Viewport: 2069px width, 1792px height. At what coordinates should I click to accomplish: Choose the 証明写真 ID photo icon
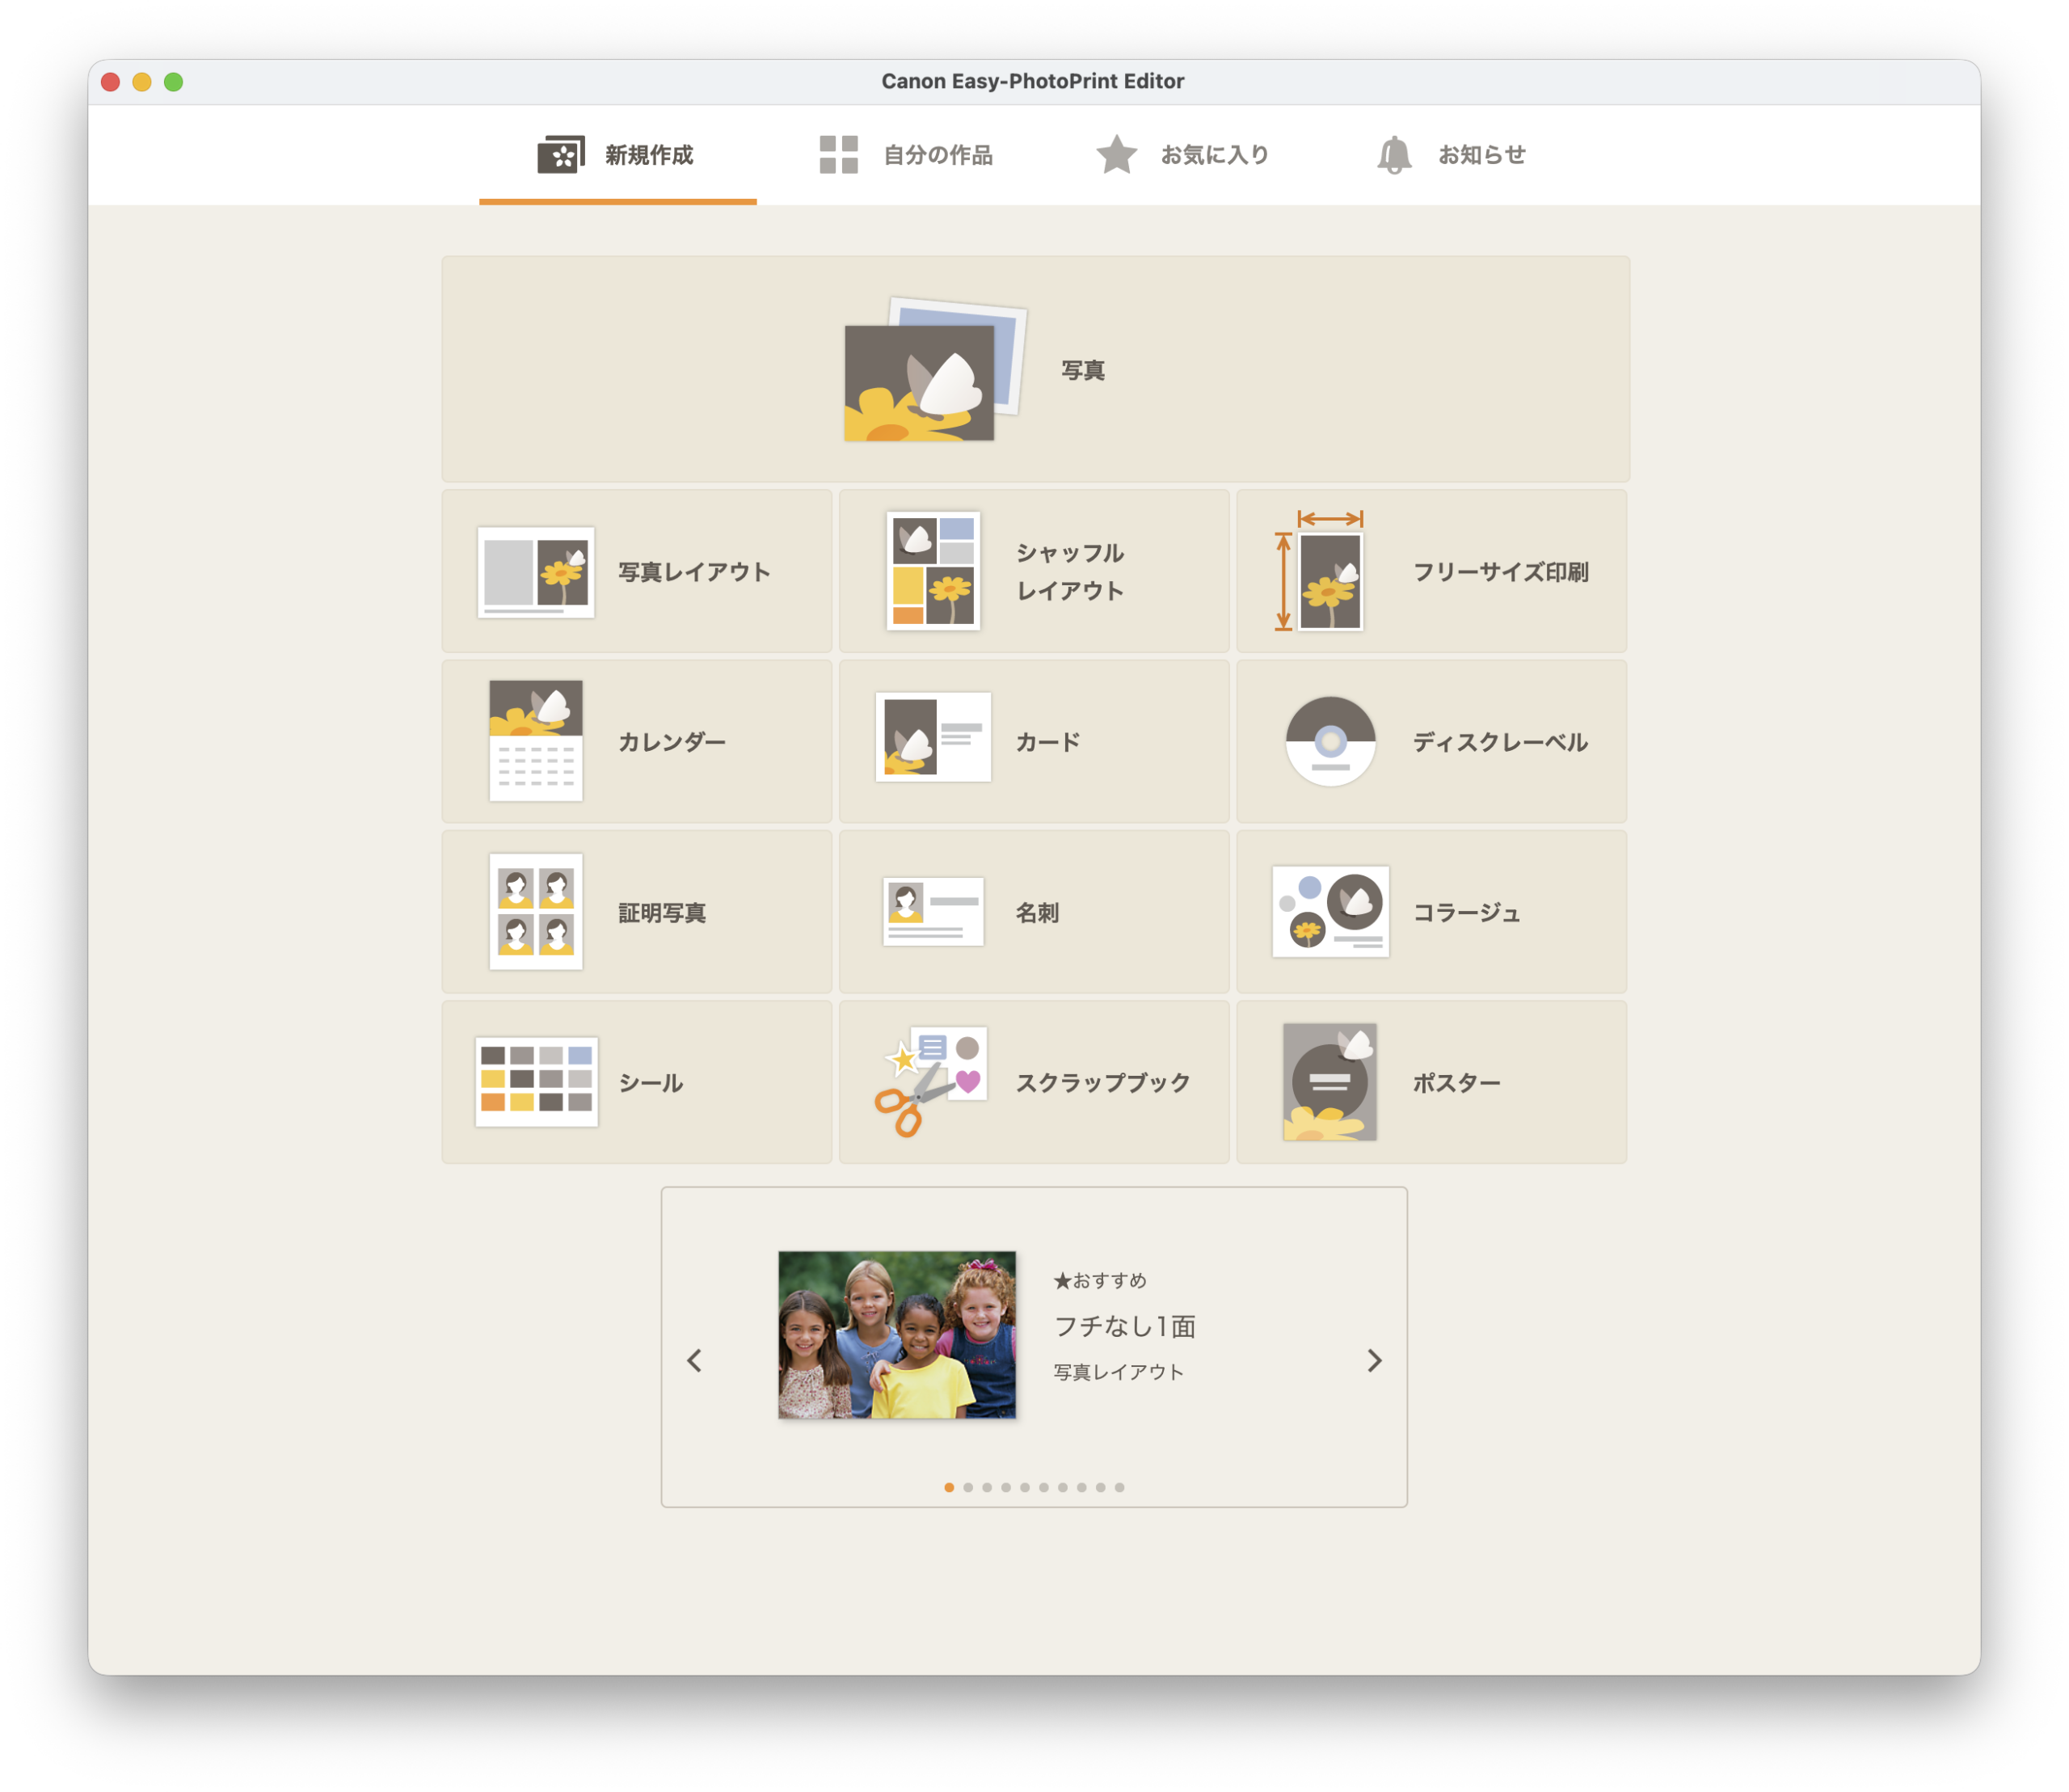(536, 912)
